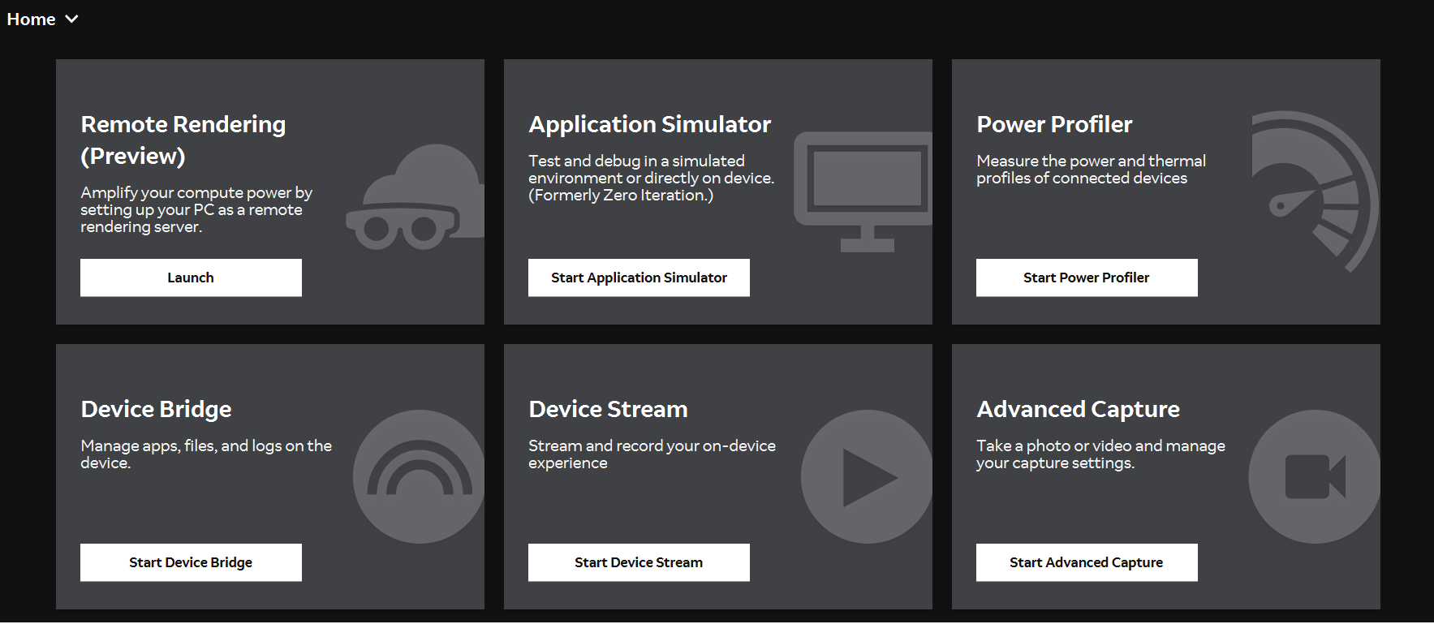Viewport: 1434px width, 624px height.
Task: Select the Power Profiler card title
Action: [x=1054, y=124]
